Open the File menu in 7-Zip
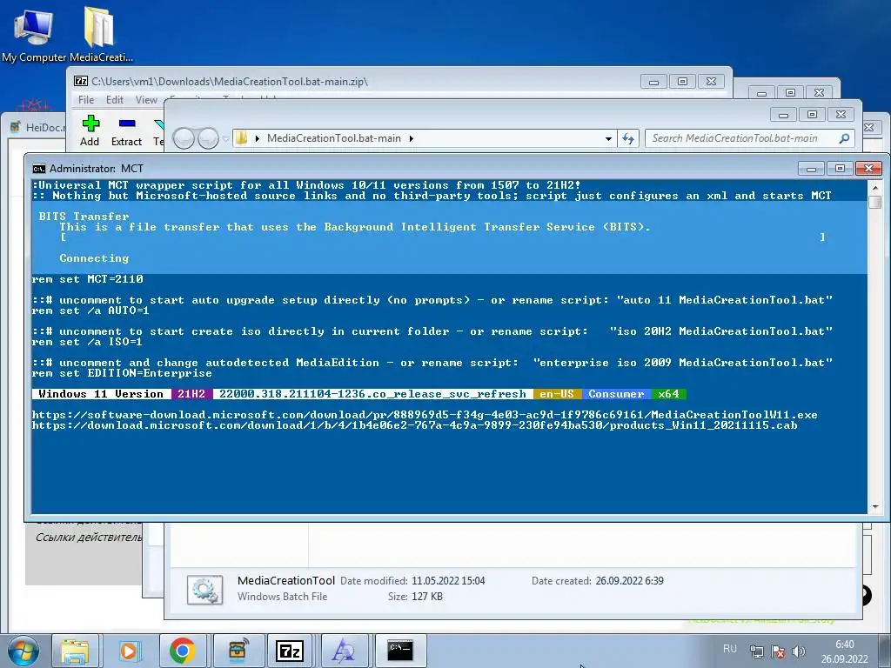 [86, 100]
